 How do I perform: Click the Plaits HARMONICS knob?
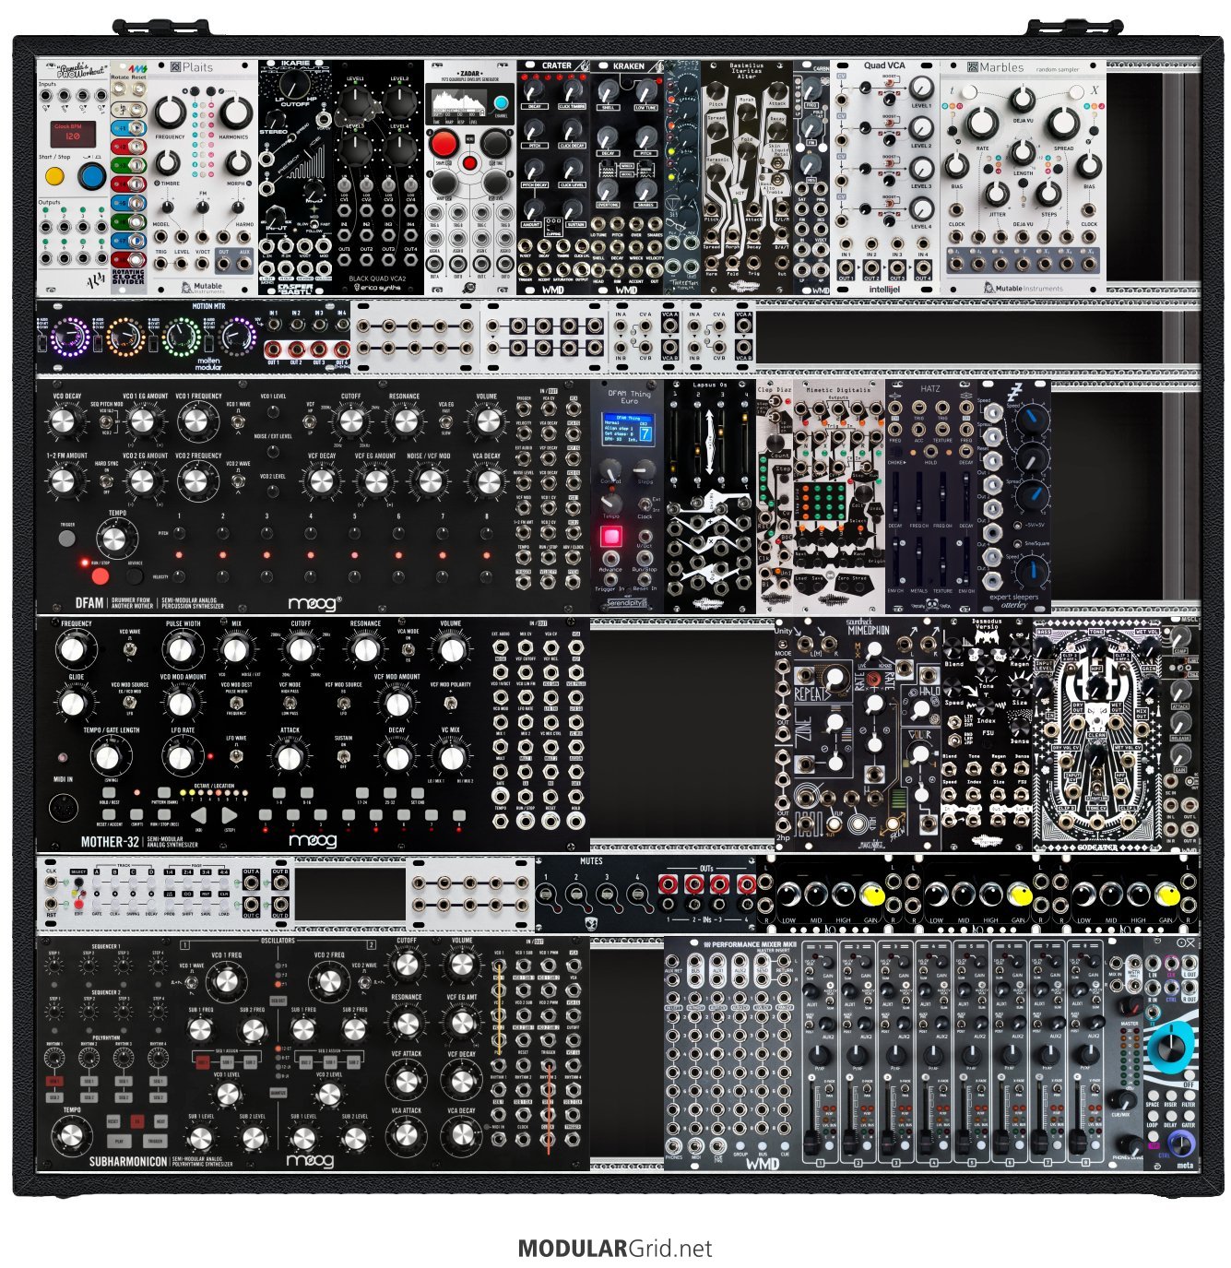point(236,113)
